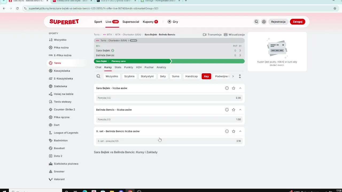Select Siatkówka in sports sidebar

[60, 86]
